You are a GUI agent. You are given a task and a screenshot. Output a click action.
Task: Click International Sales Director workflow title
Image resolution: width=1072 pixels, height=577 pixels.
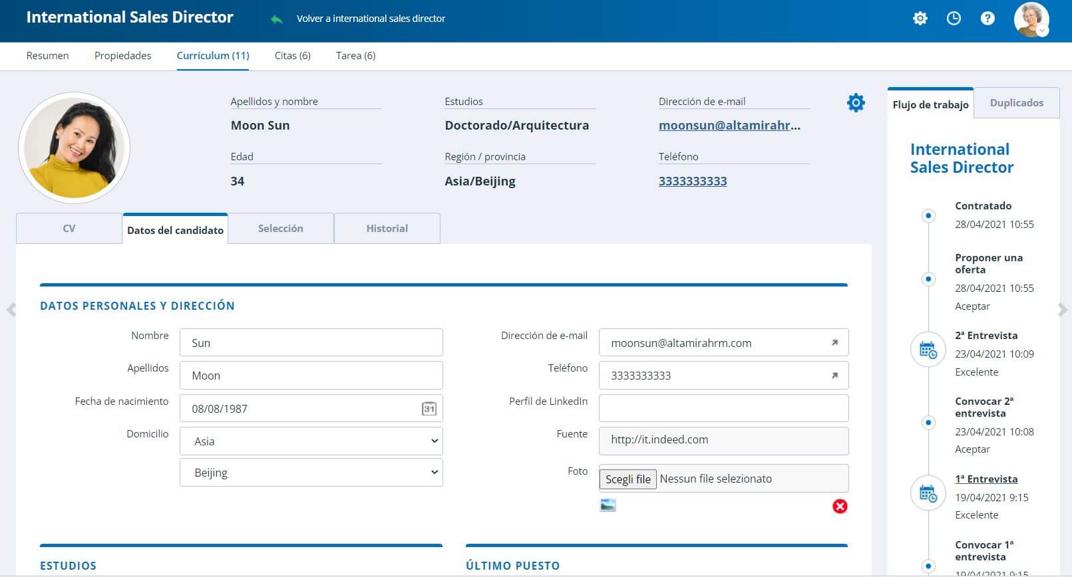(962, 158)
